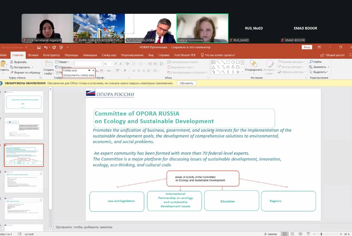Screen dimensions: 352x236
Task: Switch to slide sorter view icon
Action: [292, 234]
